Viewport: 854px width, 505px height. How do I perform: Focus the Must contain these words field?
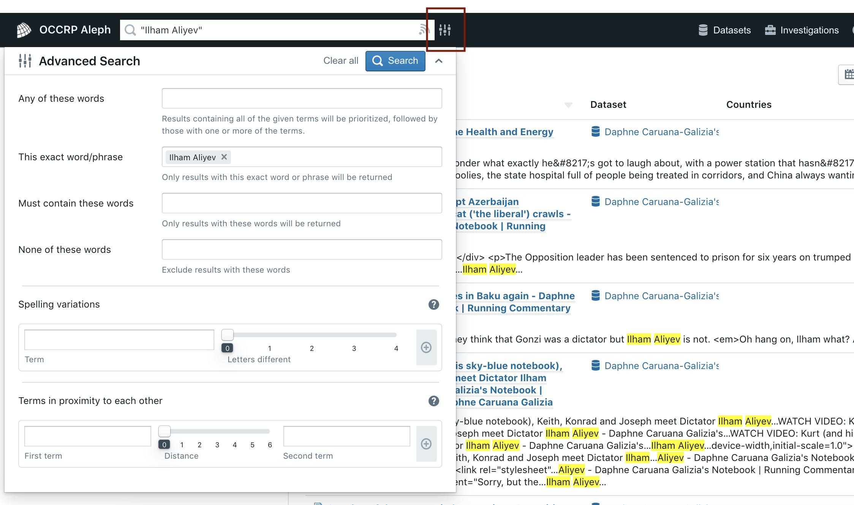[x=302, y=203]
